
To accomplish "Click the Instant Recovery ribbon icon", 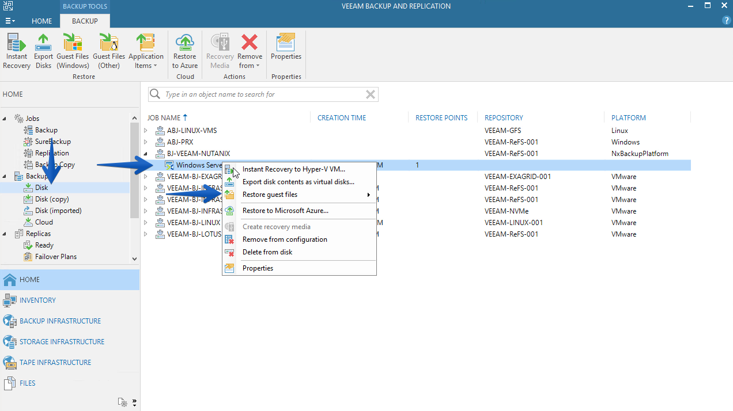I will pos(17,51).
